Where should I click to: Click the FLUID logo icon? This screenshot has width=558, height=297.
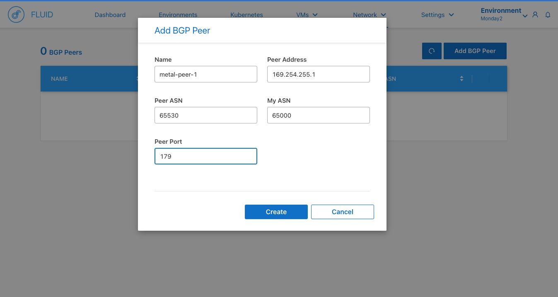16,14
